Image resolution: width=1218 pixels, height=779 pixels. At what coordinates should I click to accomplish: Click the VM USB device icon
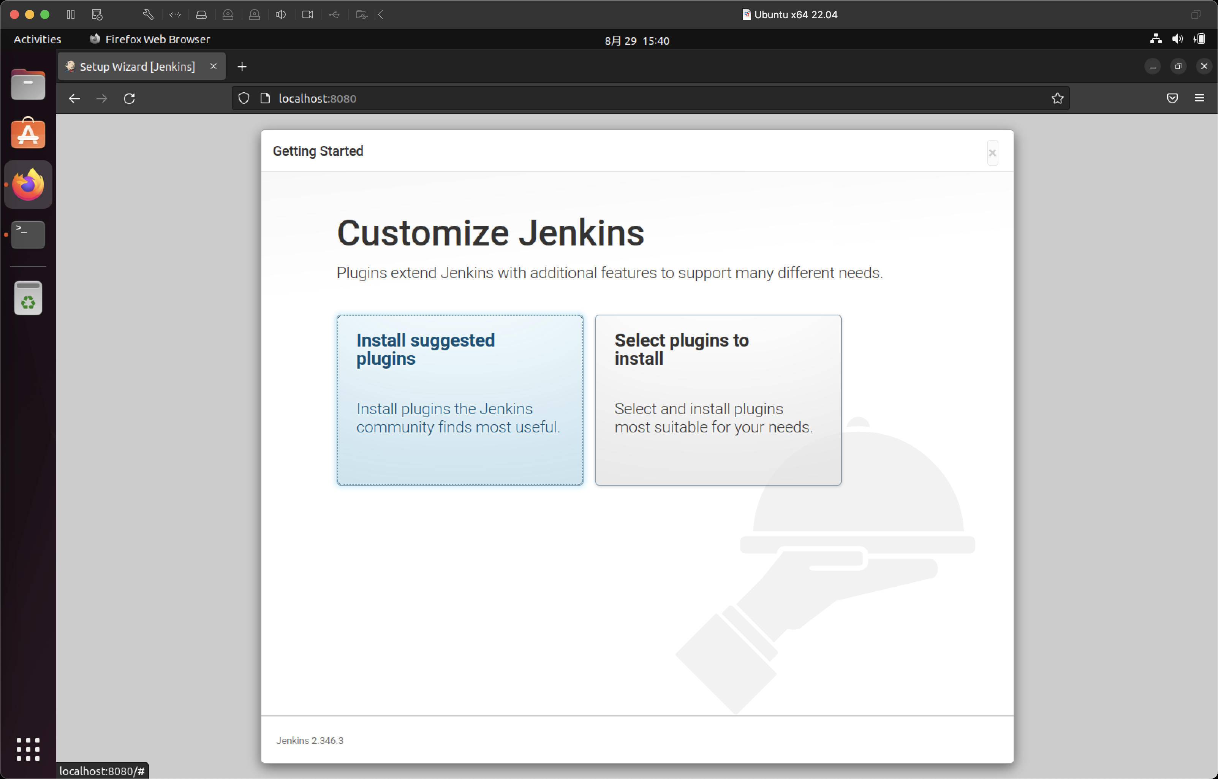[334, 14]
